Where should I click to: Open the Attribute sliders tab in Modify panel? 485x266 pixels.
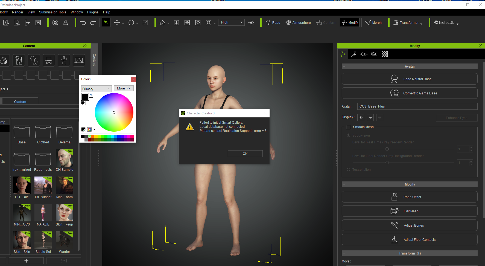pos(343,54)
